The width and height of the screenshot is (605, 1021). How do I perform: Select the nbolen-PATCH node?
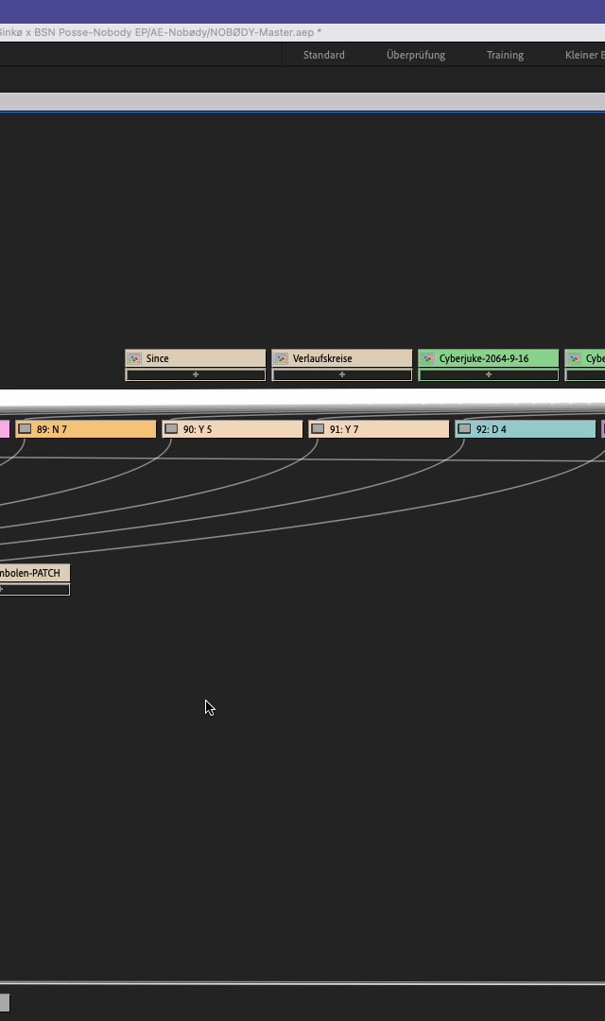pos(34,573)
